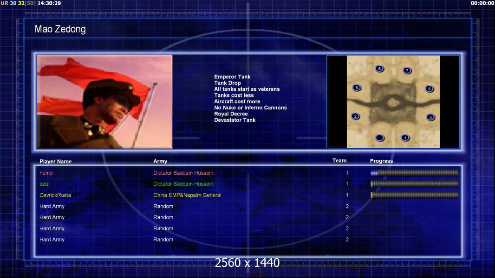This screenshot has width=495, height=278.
Task: Choose start position 7 on the map
Action: tap(407, 70)
